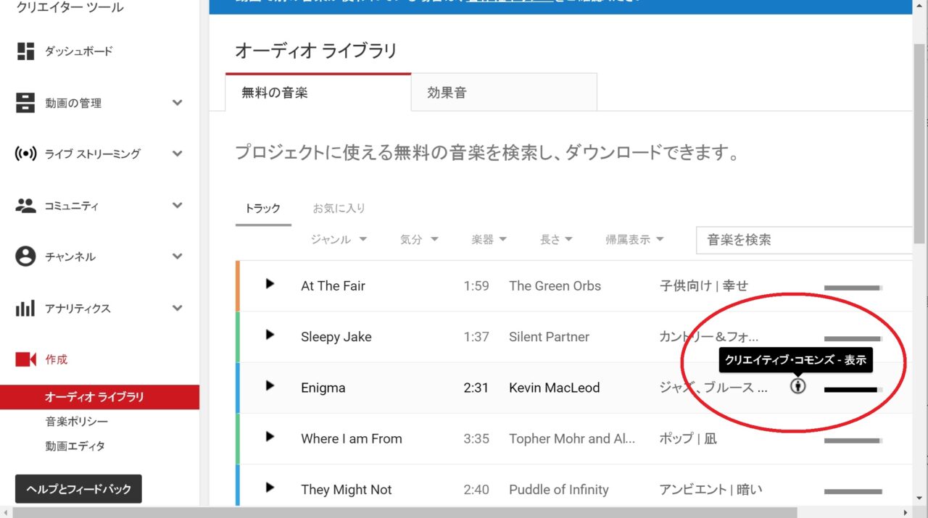The height and width of the screenshot is (518, 928).
Task: Click the 音楽を検索 search field
Action: pos(803,240)
